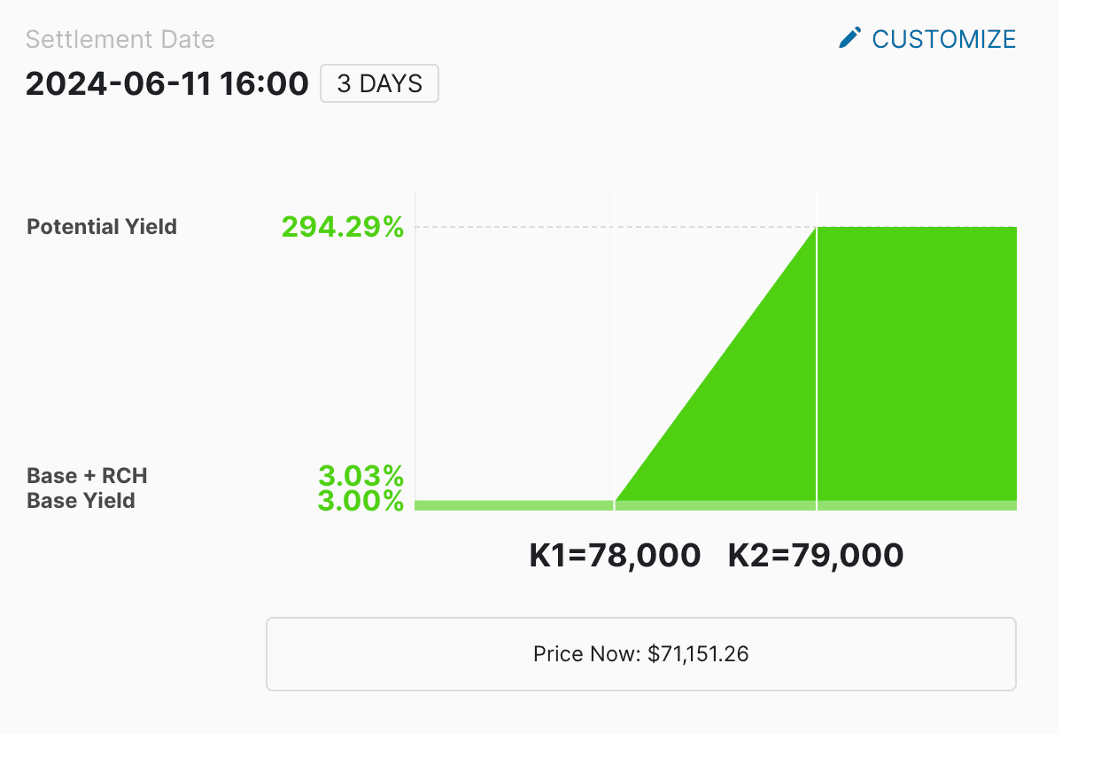Select the Base + RCH label

[x=87, y=476]
